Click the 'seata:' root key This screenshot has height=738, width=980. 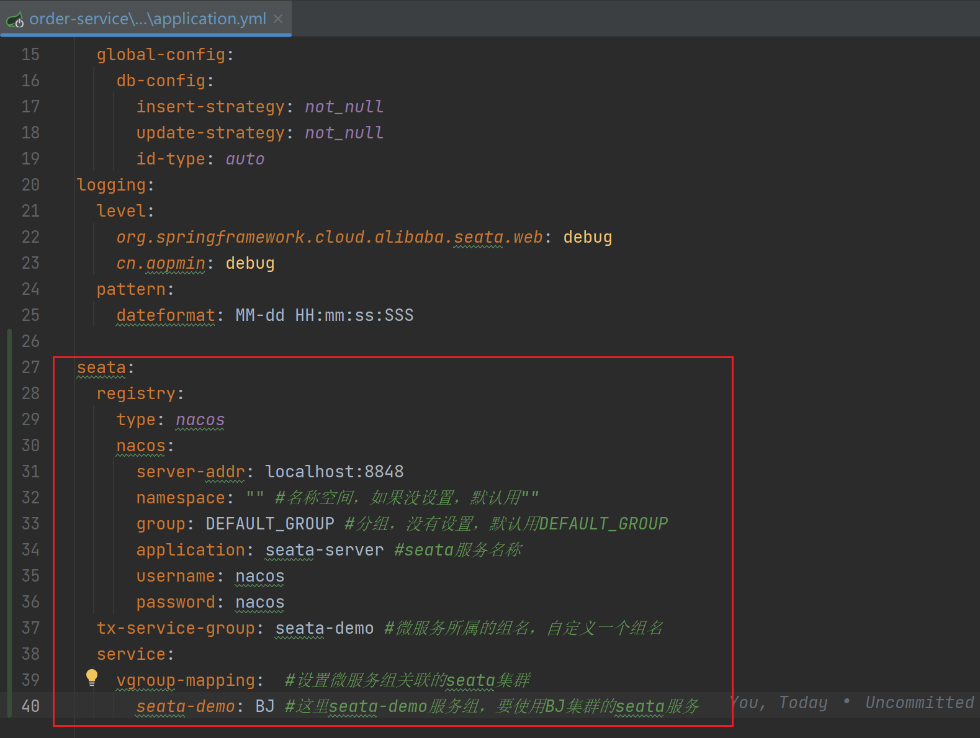coord(106,367)
